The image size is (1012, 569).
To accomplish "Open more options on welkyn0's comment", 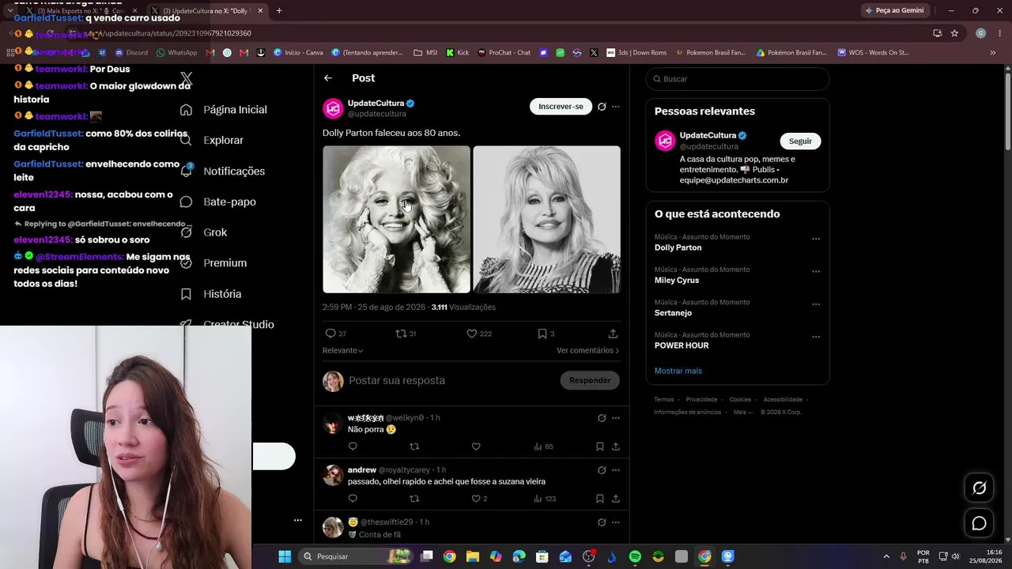I will pos(616,418).
